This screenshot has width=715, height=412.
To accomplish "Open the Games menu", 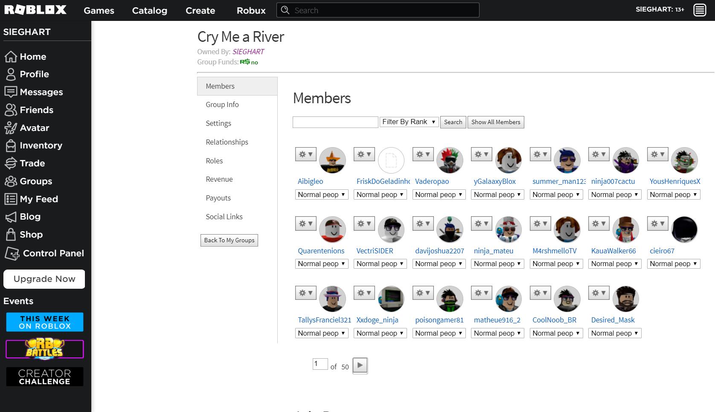I will [99, 11].
